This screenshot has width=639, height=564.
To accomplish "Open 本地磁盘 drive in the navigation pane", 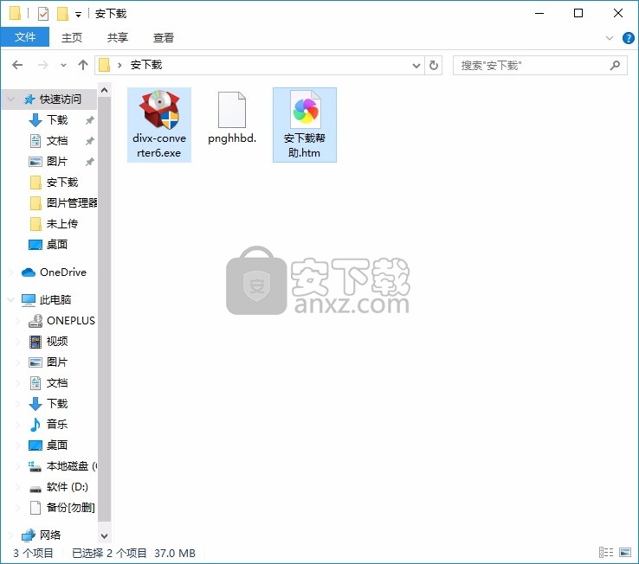I will [71, 466].
